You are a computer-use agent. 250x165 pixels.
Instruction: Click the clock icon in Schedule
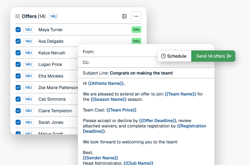tap(163, 56)
